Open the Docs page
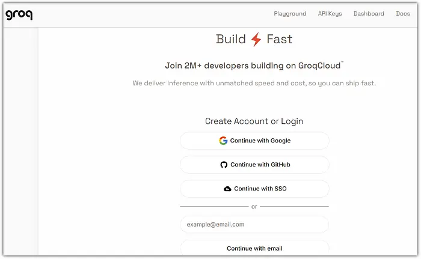The height and width of the screenshot is (259, 421). coord(403,14)
